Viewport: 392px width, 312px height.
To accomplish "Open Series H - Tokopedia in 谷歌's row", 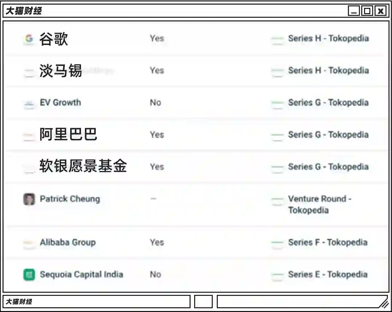I will point(328,38).
